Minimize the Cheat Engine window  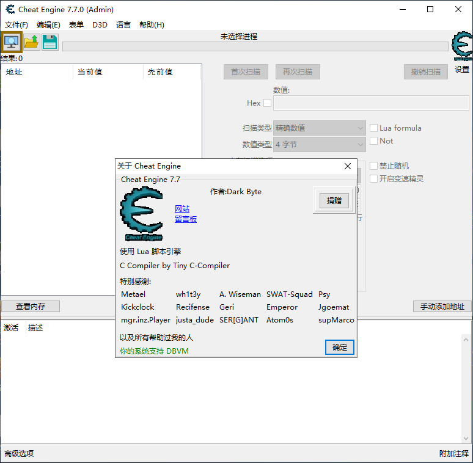click(x=402, y=9)
